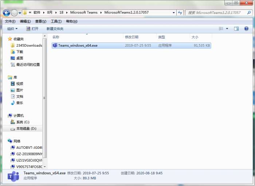Open the 音乐 library
Image resolution: width=255 pixels, height=186 pixels.
tap(20, 103)
